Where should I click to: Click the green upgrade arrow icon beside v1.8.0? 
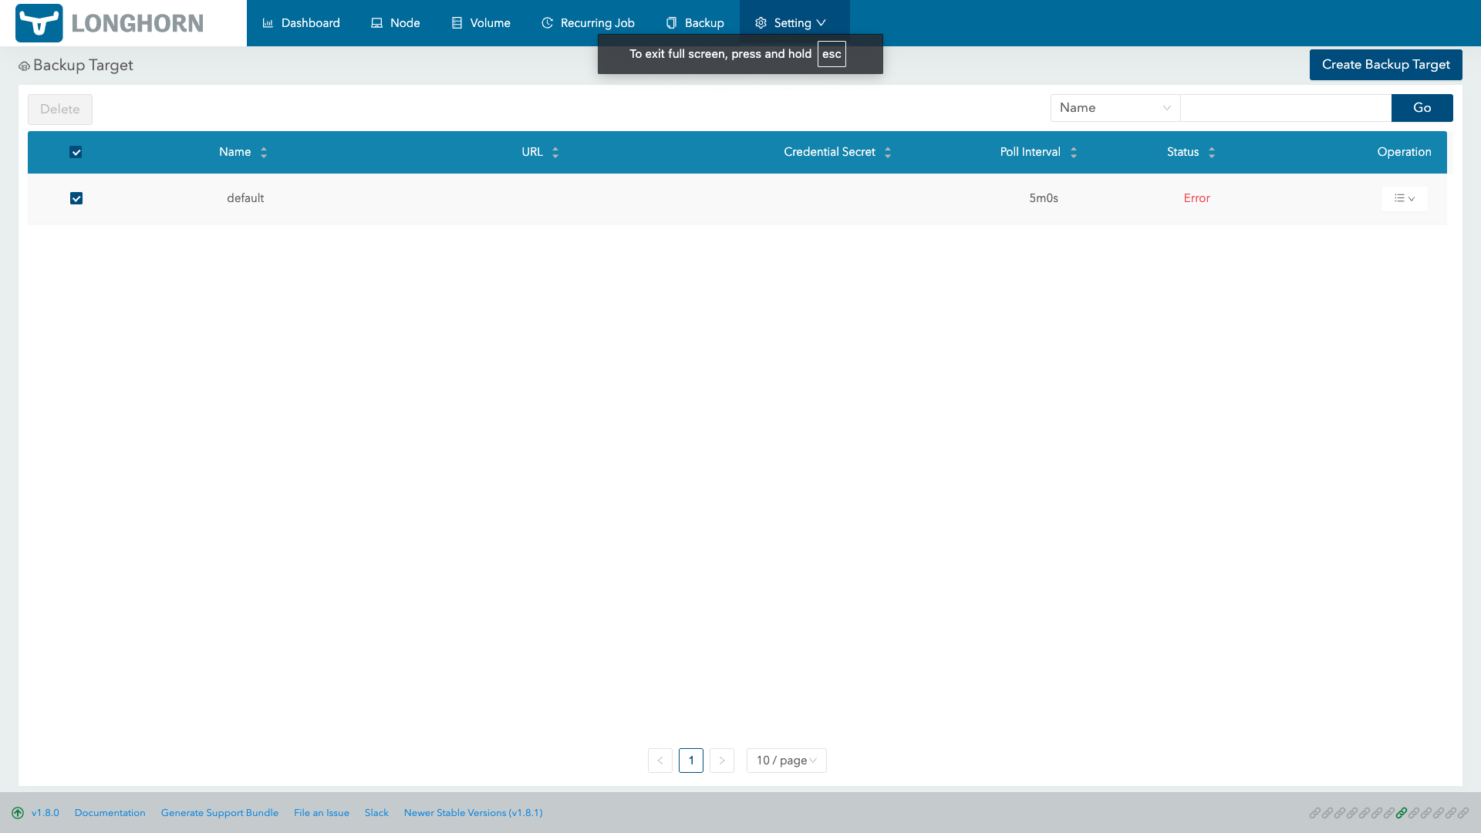point(18,813)
